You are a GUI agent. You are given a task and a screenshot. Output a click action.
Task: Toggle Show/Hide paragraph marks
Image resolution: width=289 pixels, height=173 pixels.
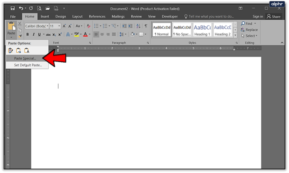146,26
